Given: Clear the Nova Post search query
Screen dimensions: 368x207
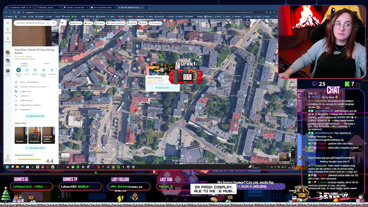Looking at the screenshot, I should click(x=53, y=23).
